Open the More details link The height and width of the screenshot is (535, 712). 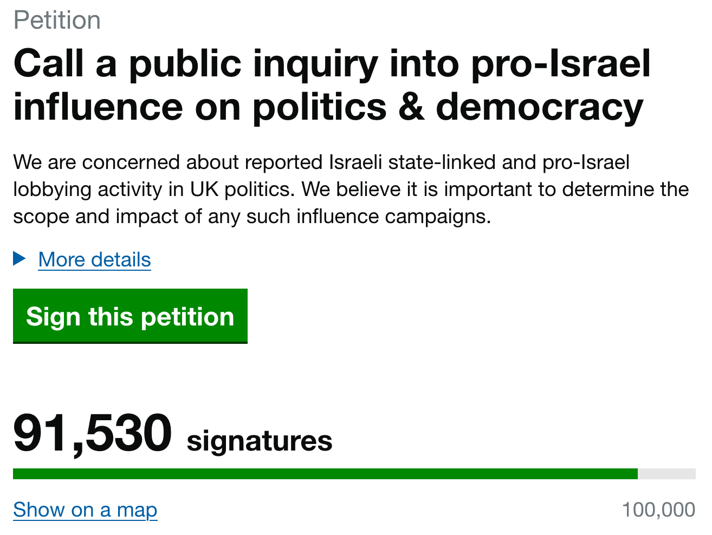click(94, 260)
